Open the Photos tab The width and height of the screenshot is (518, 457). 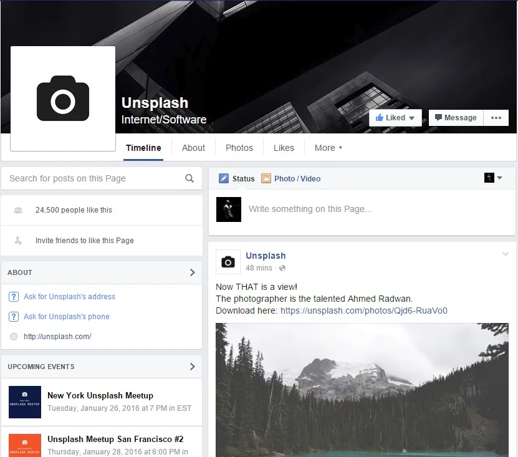tap(239, 148)
